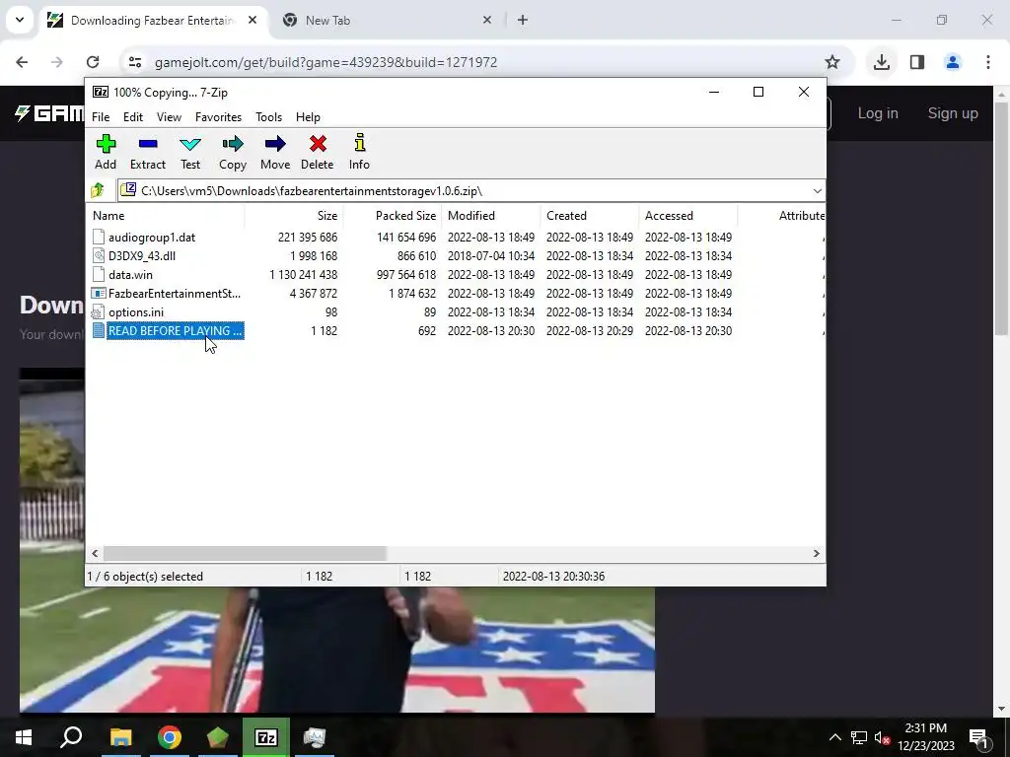
Task: Open Windows Start menu
Action: coord(24,737)
